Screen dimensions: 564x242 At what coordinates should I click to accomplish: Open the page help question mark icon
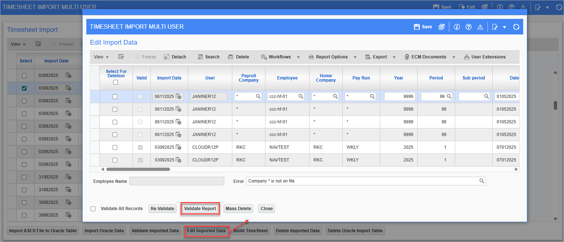[469, 26]
